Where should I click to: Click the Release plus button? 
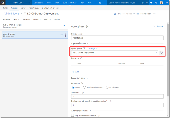[x=127, y=14]
